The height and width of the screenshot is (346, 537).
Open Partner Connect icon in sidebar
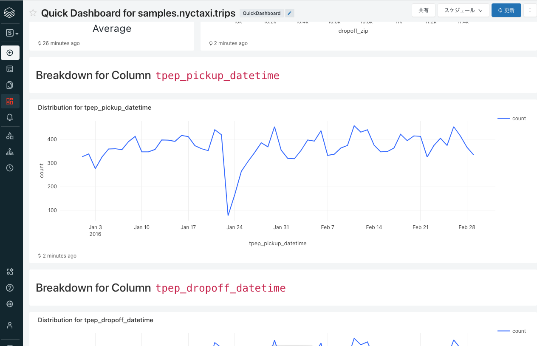(10, 272)
